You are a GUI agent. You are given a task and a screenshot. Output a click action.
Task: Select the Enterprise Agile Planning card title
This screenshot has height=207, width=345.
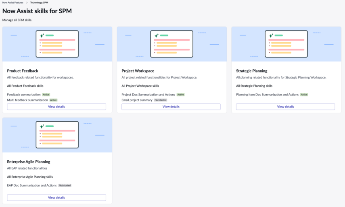point(29,162)
